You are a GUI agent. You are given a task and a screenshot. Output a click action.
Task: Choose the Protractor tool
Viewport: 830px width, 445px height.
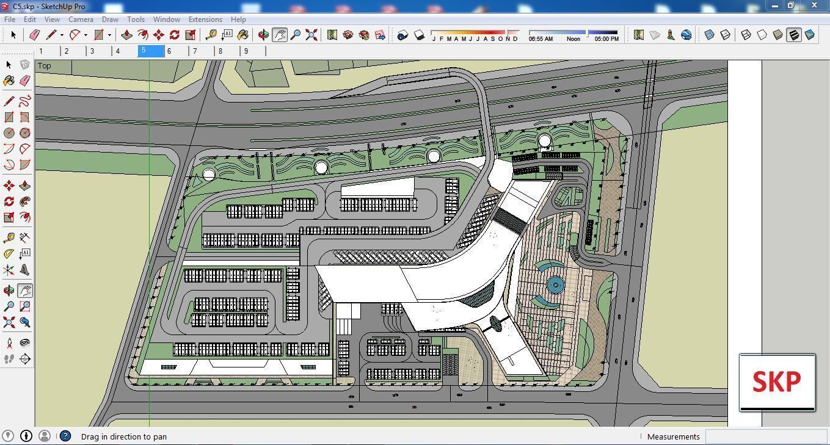pos(9,253)
